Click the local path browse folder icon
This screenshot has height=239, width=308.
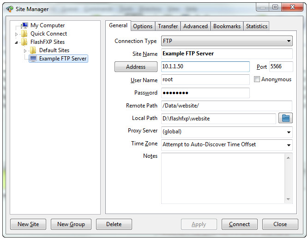point(285,118)
